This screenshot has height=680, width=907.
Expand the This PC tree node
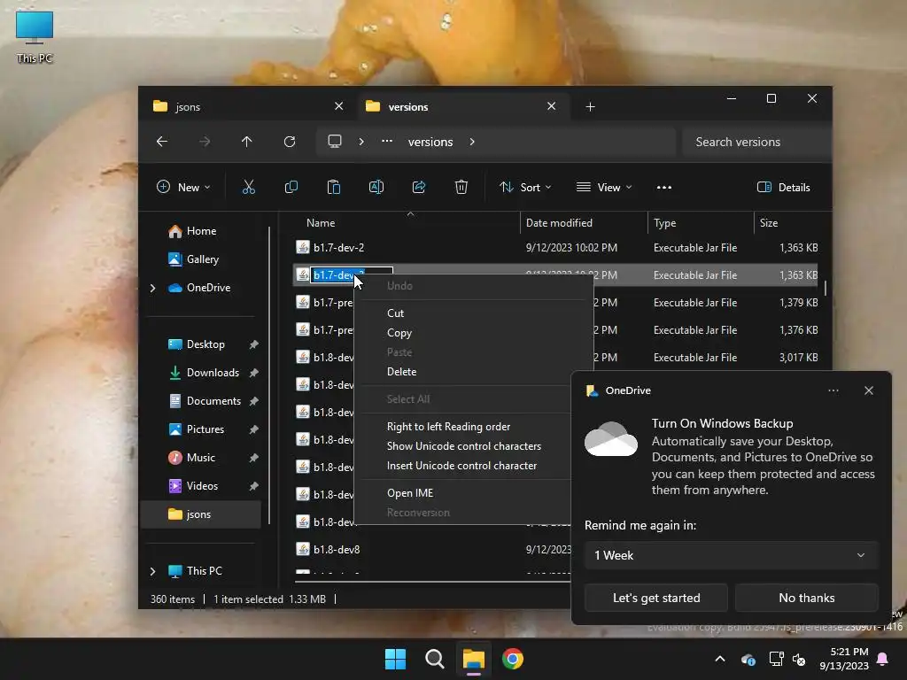point(152,571)
